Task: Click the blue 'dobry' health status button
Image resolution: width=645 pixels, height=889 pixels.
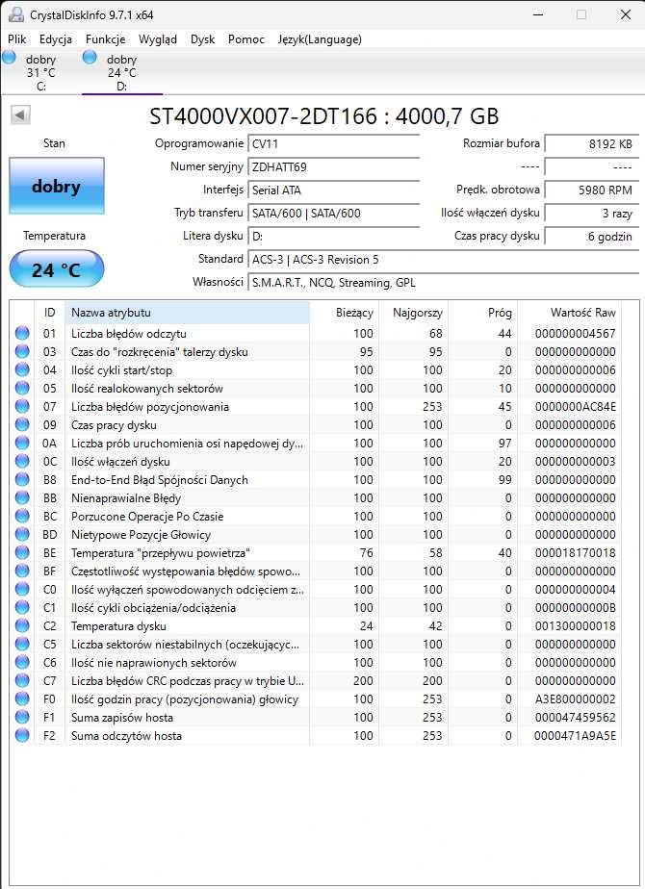Action: tap(57, 186)
